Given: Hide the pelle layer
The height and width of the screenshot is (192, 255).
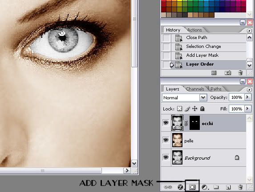Looking at the screenshot, I should (x=166, y=140).
